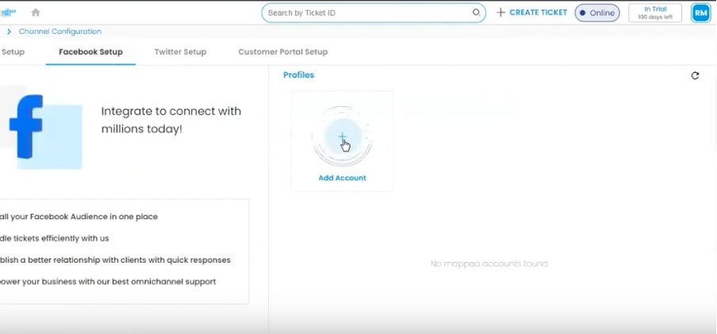The width and height of the screenshot is (717, 334).
Task: Click the Add Account label
Action: [342, 178]
